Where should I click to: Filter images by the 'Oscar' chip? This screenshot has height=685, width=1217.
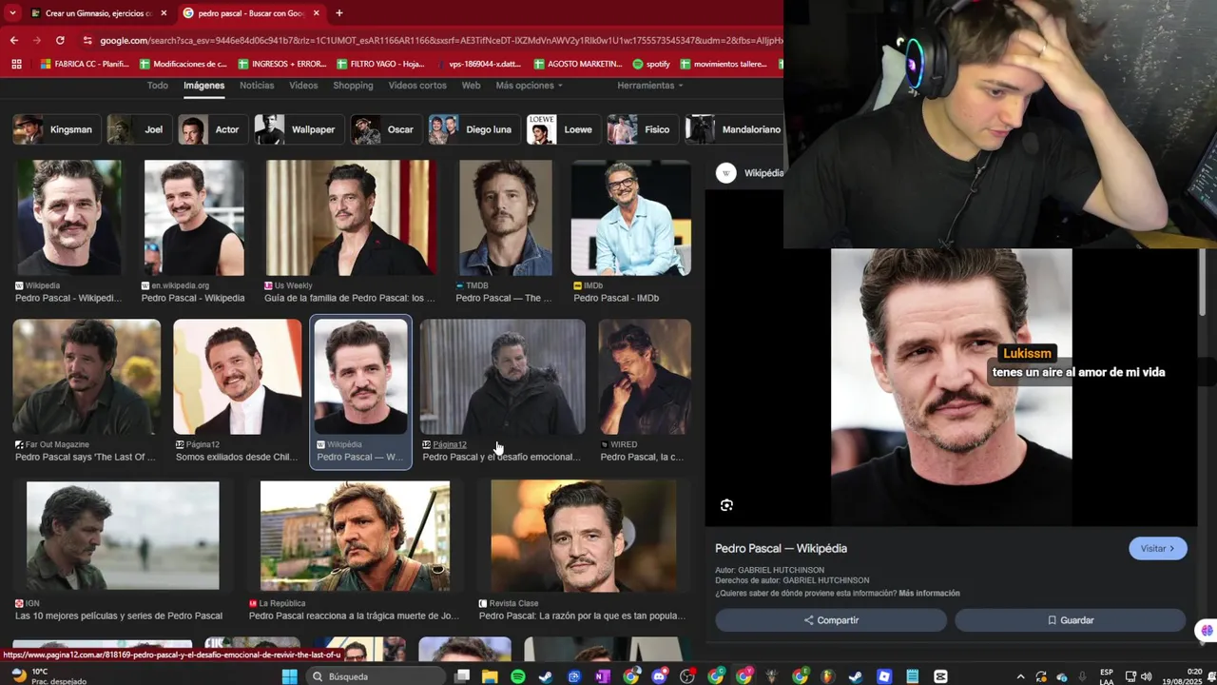coord(385,129)
